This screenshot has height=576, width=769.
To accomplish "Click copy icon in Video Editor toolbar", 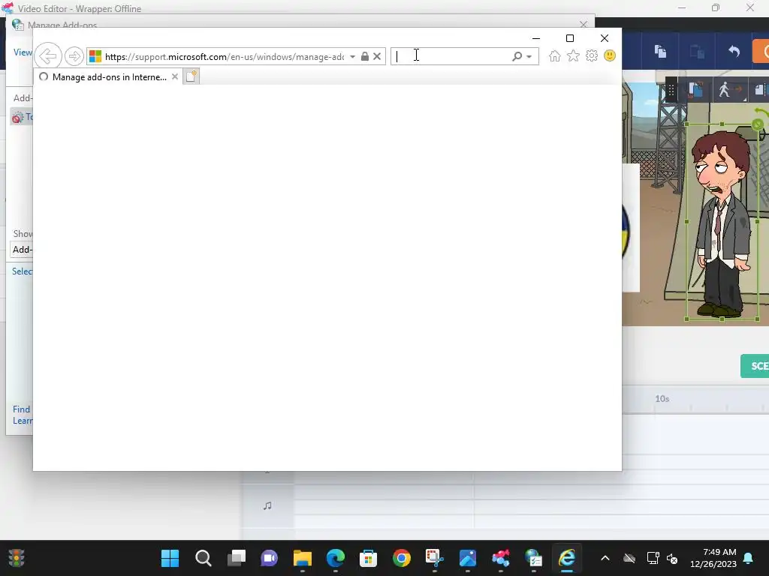I will [x=660, y=51].
